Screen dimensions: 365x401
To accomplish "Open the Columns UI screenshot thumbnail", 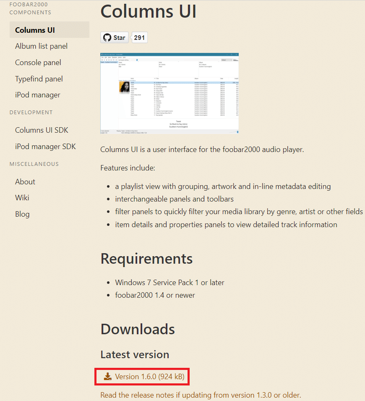I will coord(169,93).
